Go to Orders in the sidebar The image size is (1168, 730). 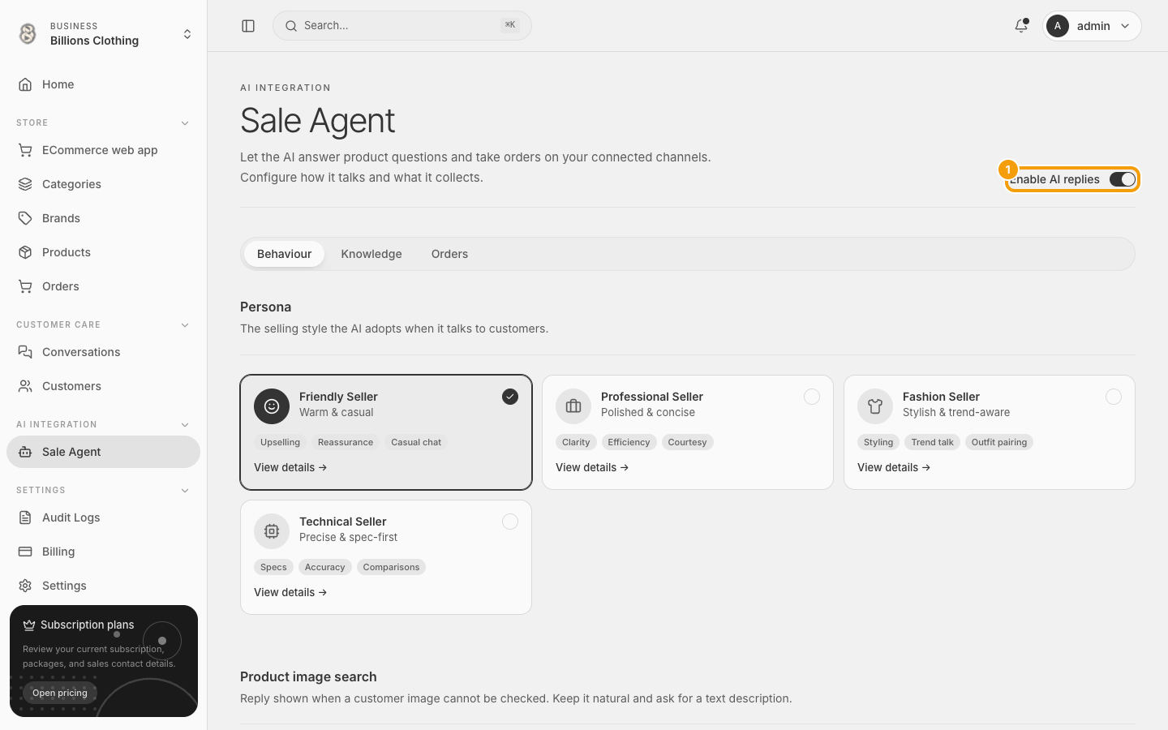(x=103, y=286)
